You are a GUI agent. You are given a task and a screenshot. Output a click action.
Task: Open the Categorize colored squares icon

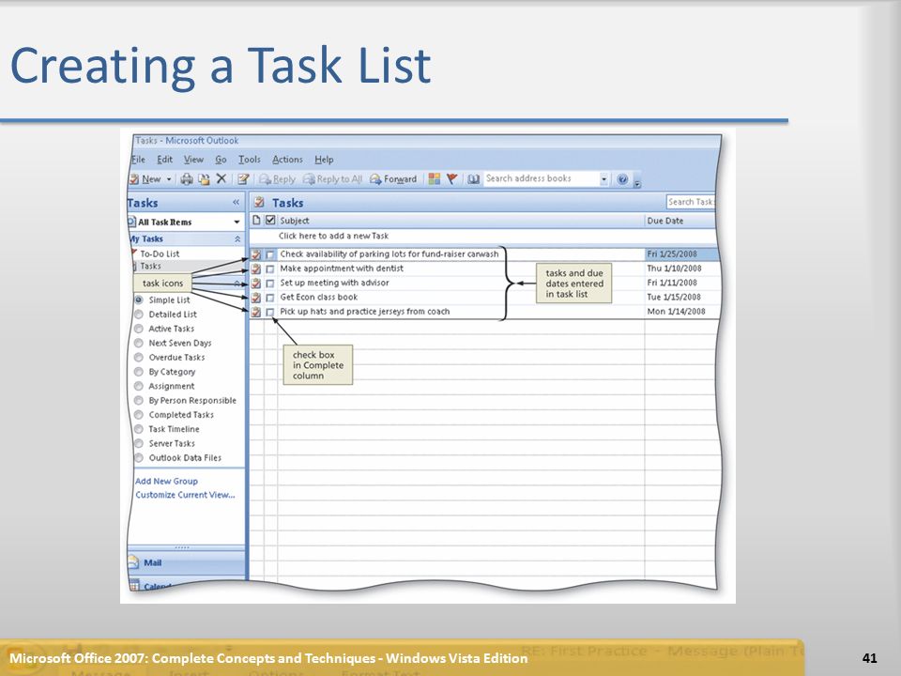click(x=435, y=178)
